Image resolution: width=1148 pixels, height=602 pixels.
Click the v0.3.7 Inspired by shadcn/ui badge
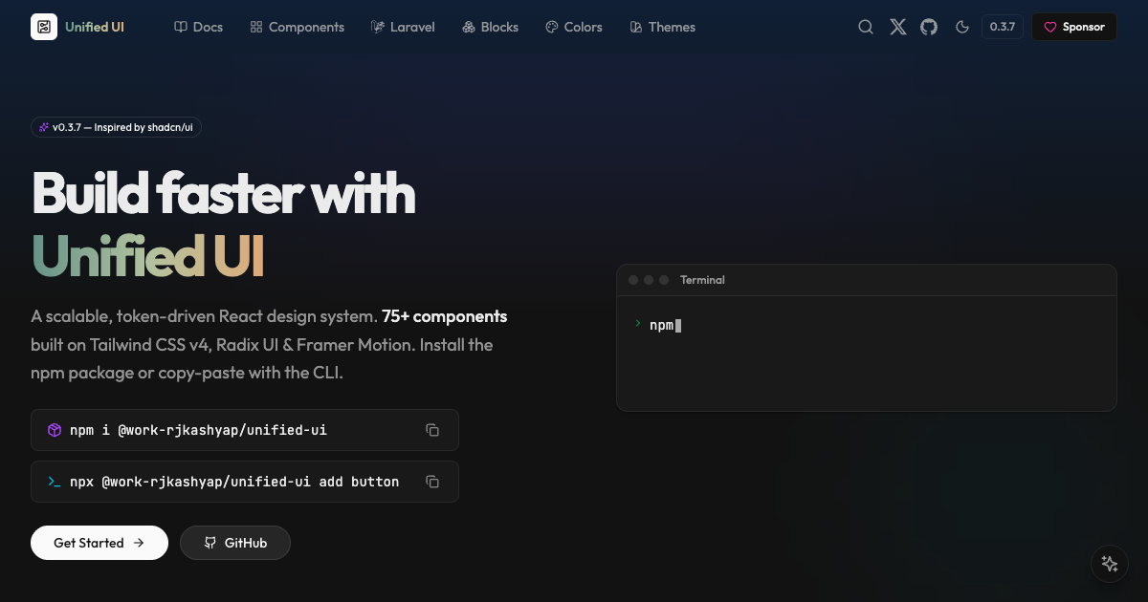tap(116, 127)
